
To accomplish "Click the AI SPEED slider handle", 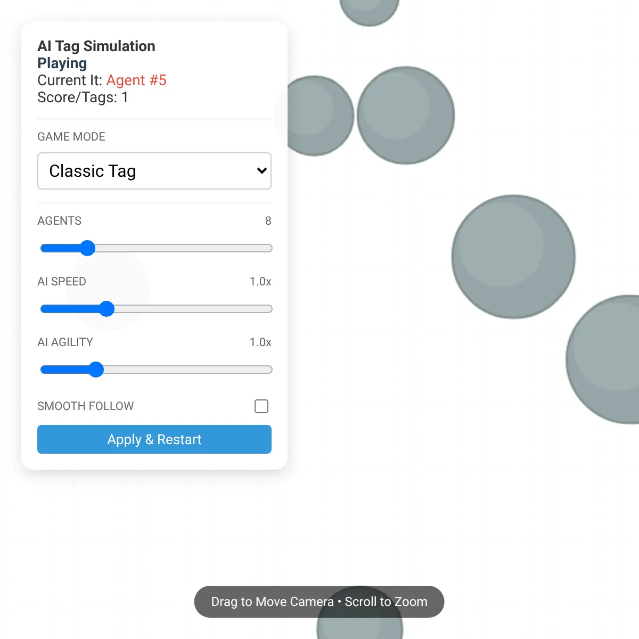I will (106, 309).
